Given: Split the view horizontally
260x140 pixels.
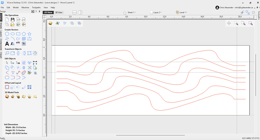Looking at the screenshot, I should pyautogui.click(x=75, y=12).
